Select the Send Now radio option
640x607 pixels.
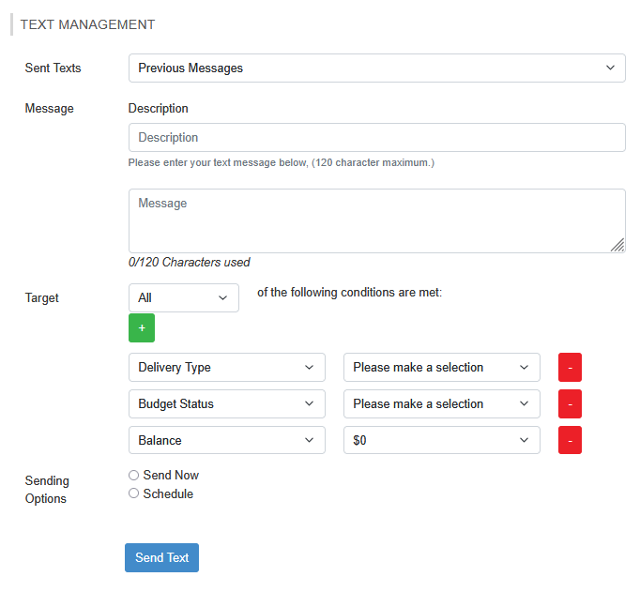point(134,476)
